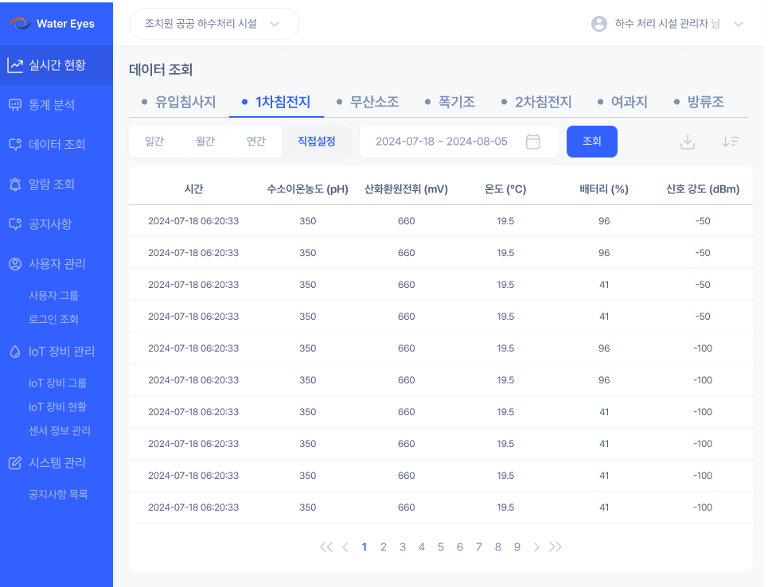768x587 pixels.
Task: Click the Water Eyes logo
Action: (x=52, y=24)
